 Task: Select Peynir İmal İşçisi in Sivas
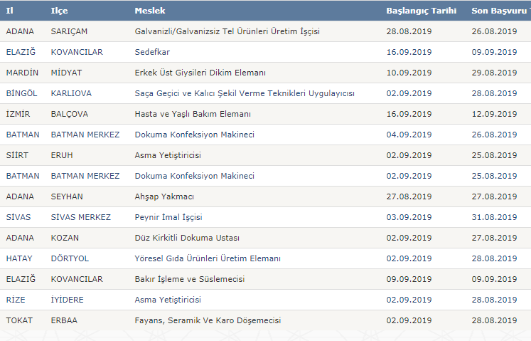[x=168, y=217]
